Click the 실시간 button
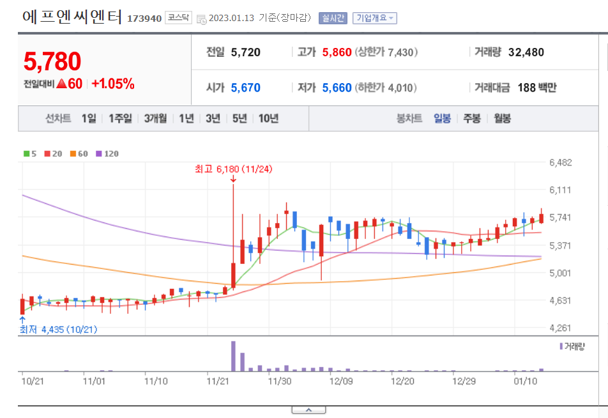608x418 pixels. pos(333,19)
